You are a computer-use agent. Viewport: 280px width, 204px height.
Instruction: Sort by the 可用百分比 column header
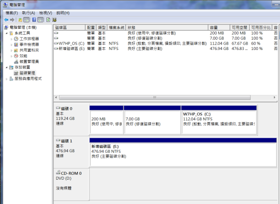coord(261,27)
